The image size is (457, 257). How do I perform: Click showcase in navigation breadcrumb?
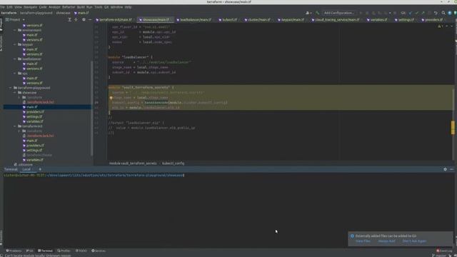[x=64, y=13]
